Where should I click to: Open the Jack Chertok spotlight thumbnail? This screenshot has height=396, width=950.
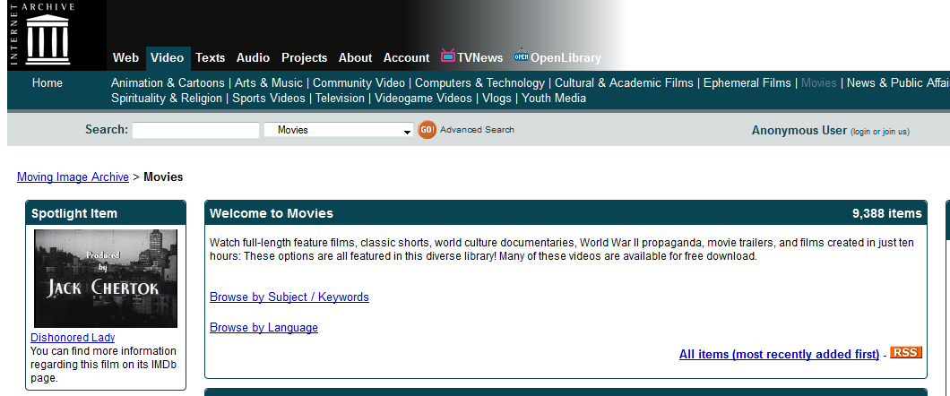[x=106, y=278]
